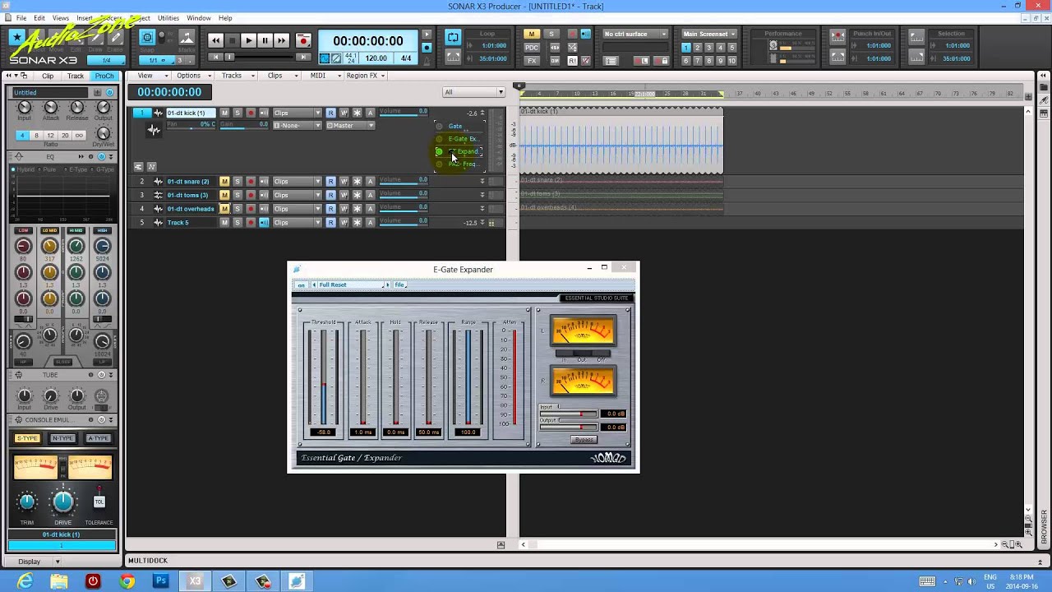Open the No ctrl surface dropdown
The image size is (1052, 592).
[636, 34]
